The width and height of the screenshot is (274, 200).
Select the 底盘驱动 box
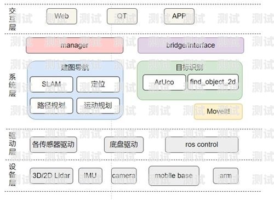tap(124, 145)
